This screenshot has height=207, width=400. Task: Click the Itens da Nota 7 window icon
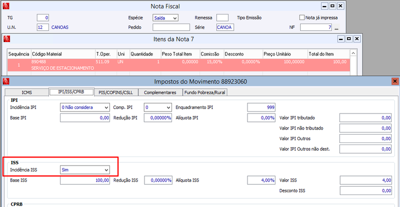pyautogui.click(x=6, y=39)
